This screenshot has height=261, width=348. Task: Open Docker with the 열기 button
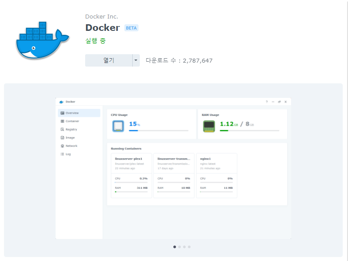[x=109, y=60]
